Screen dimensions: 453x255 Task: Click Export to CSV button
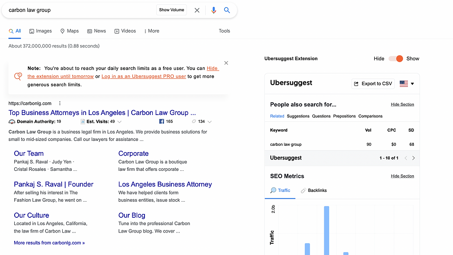tap(373, 84)
